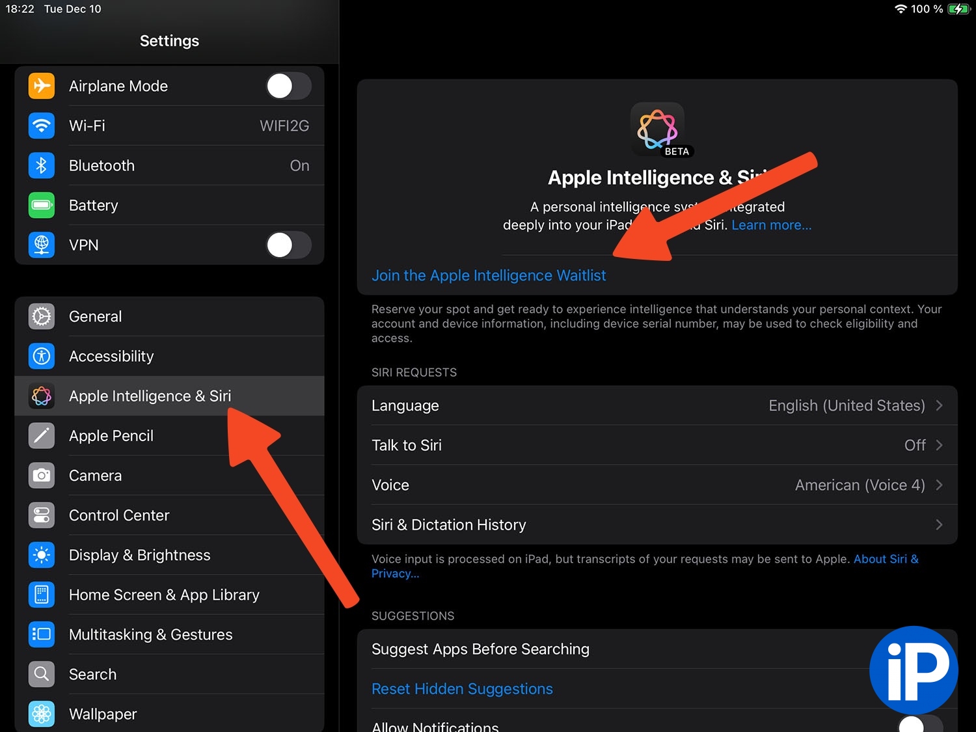Open Accessibility settings
The image size is (976, 732).
[x=169, y=356]
